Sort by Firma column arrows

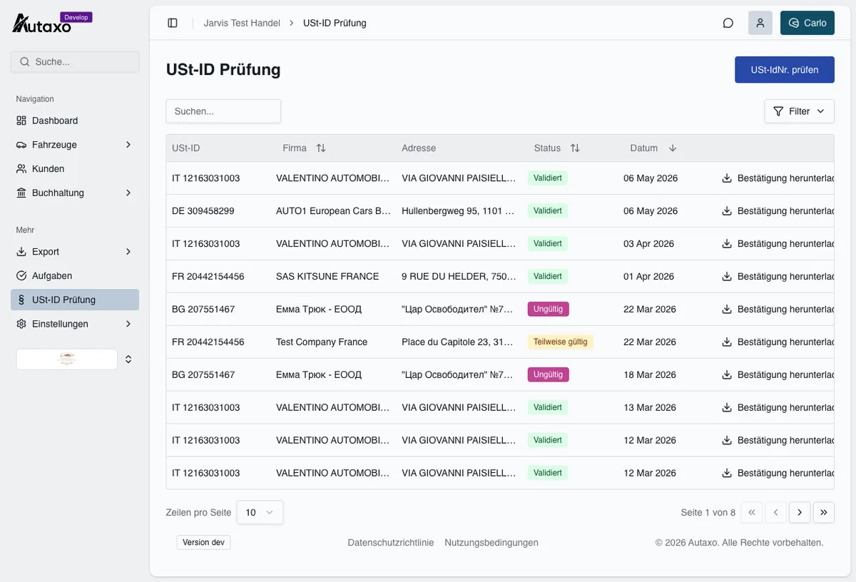pos(321,148)
